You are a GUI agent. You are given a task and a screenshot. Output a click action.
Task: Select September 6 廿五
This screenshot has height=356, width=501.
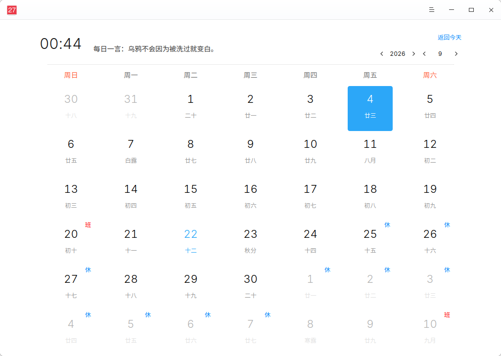71,153
